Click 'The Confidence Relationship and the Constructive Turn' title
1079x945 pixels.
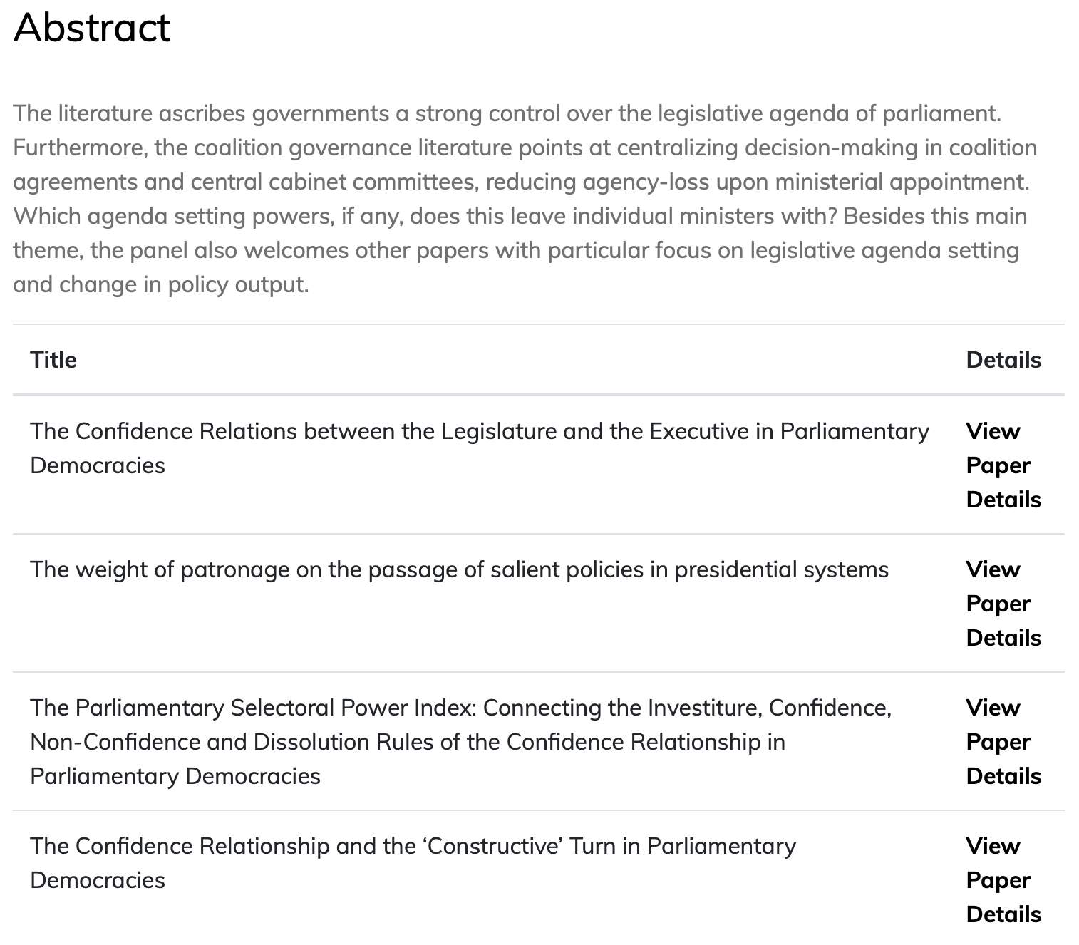pyautogui.click(x=413, y=846)
